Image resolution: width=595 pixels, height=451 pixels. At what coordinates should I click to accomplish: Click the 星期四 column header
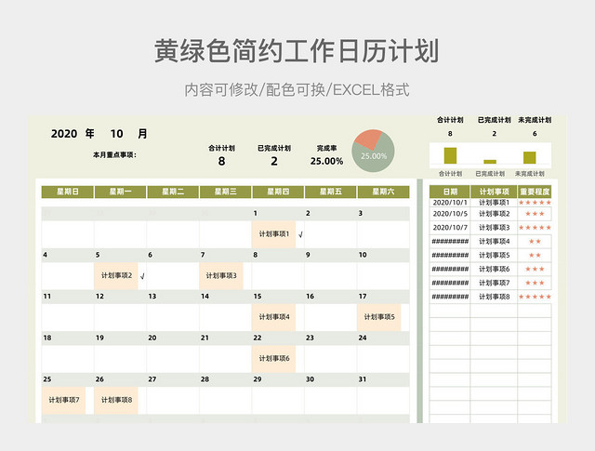pyautogui.click(x=278, y=192)
